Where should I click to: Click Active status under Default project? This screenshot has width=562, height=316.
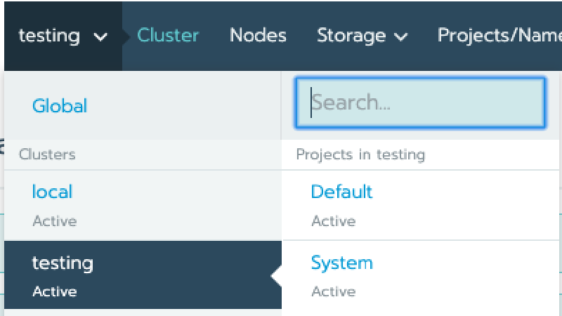coord(333,221)
